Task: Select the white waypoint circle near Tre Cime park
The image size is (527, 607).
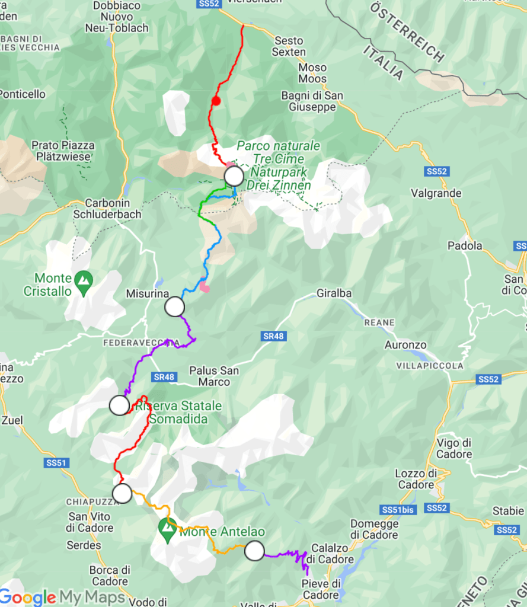Action: [x=234, y=176]
